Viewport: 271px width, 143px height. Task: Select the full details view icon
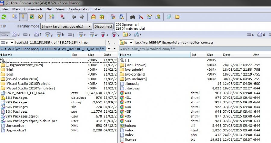point(23,17)
